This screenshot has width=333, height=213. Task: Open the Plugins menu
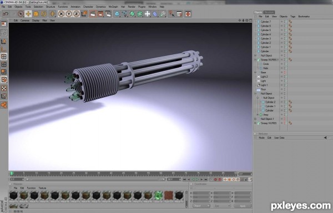[x=142, y=7]
